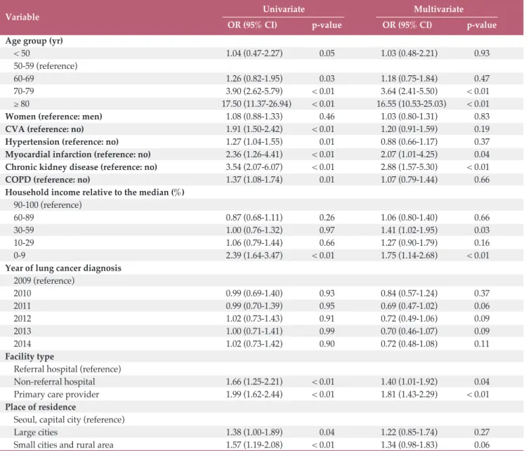Select the value '0.84 (0.57-1.24)'
The image size is (526, 451).
tap(409, 294)
